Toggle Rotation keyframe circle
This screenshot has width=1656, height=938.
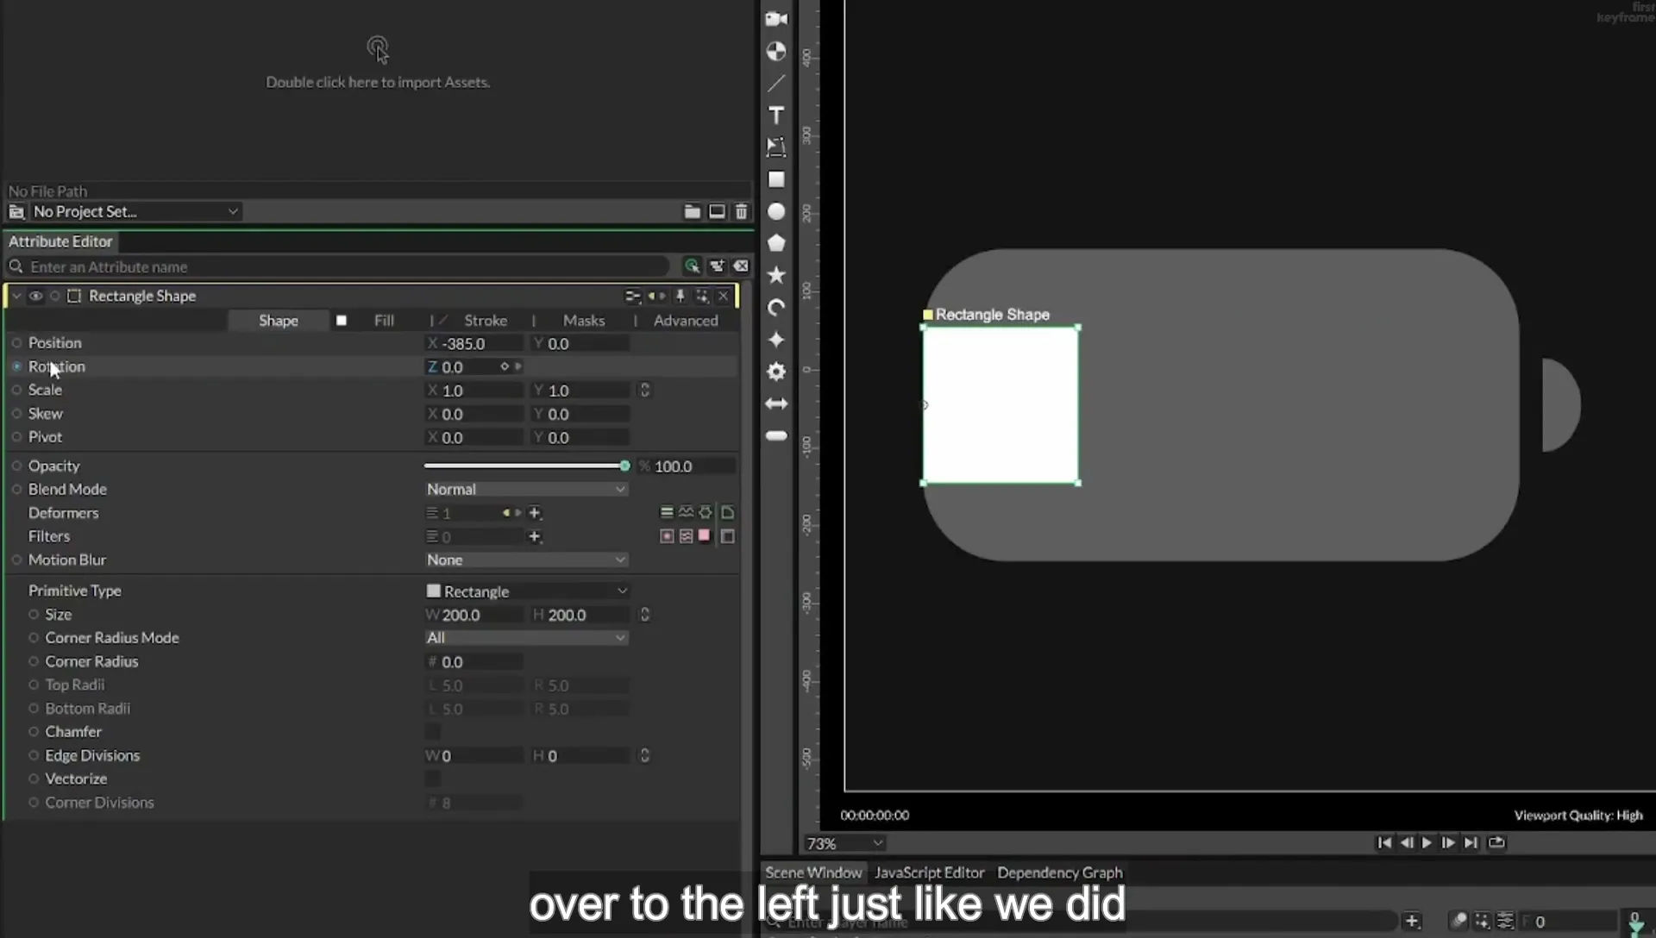coord(16,366)
